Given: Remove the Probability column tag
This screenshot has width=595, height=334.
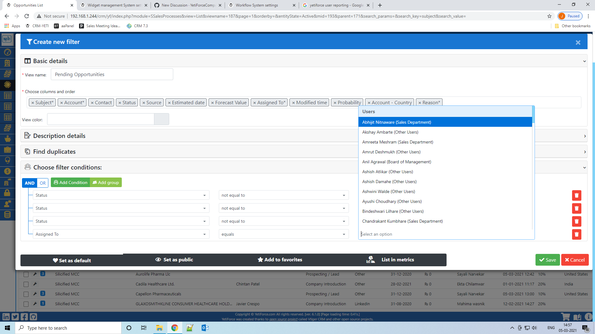Looking at the screenshot, I should 335,103.
